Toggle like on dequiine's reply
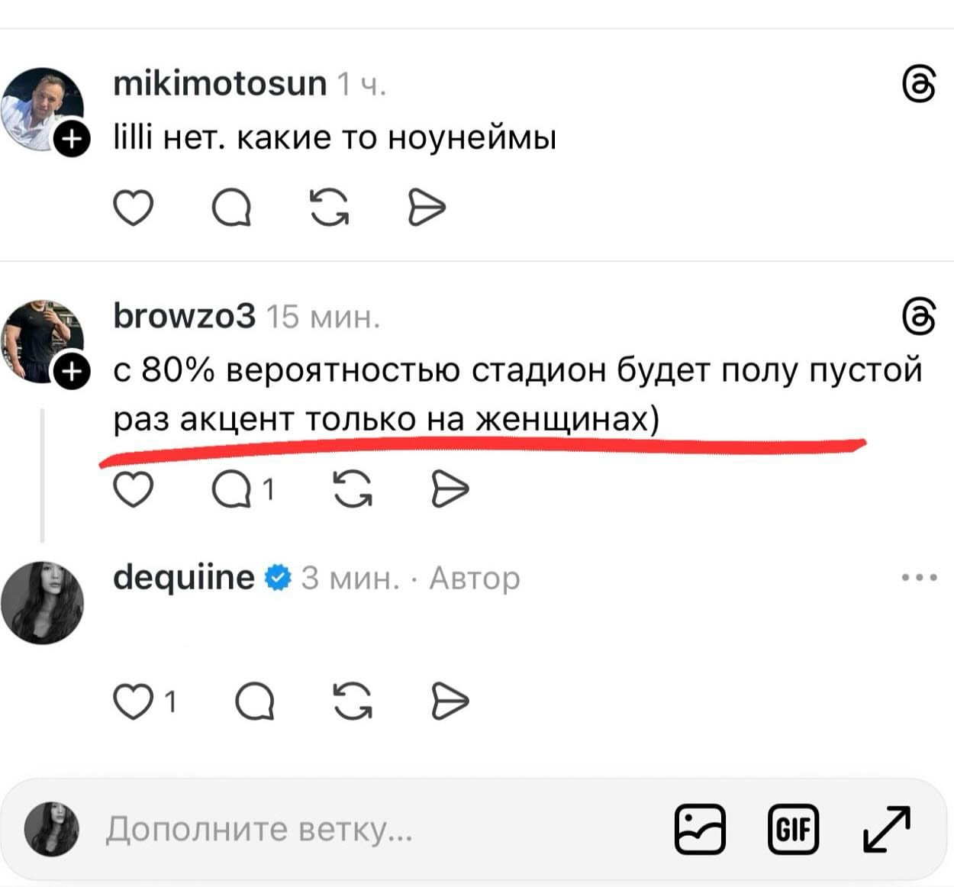This screenshot has height=887, width=954. pos(134,702)
